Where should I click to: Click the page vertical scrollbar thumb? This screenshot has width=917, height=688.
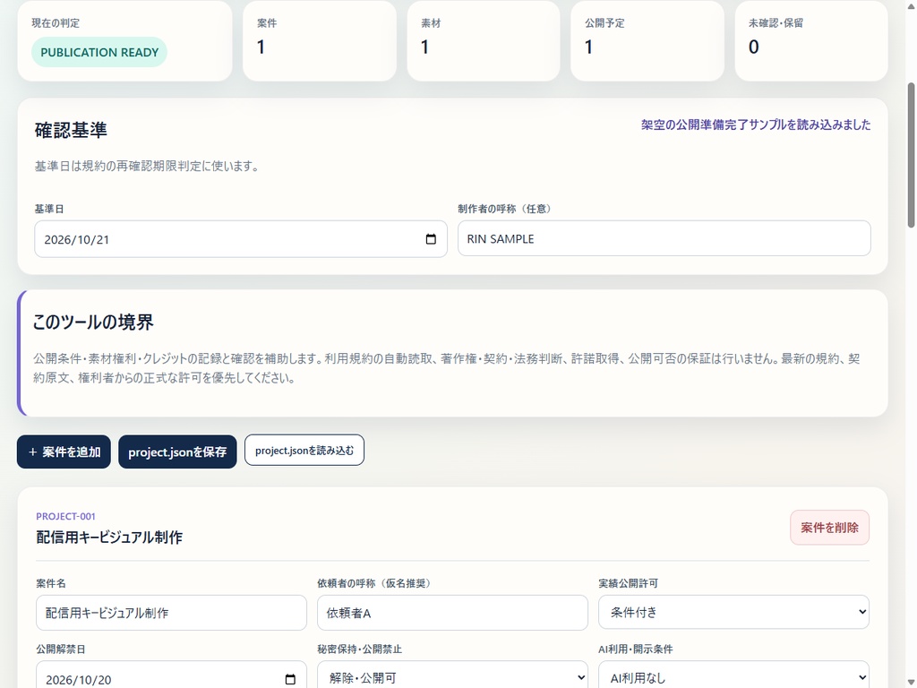(x=911, y=155)
